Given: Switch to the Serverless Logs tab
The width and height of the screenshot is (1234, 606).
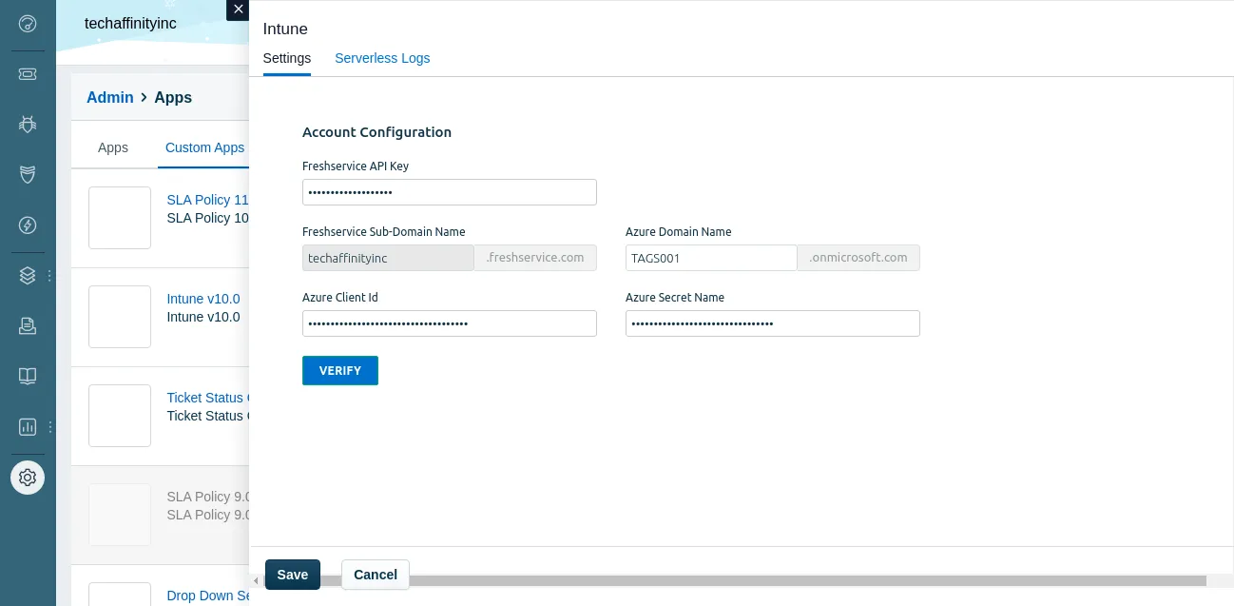Looking at the screenshot, I should click(x=382, y=58).
